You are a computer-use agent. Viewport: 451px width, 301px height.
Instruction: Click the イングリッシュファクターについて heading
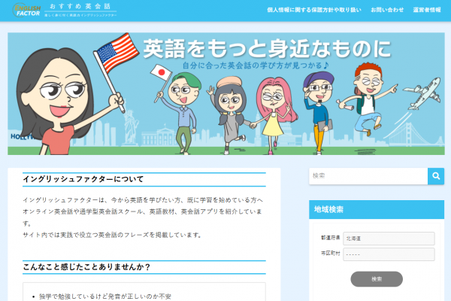83,179
